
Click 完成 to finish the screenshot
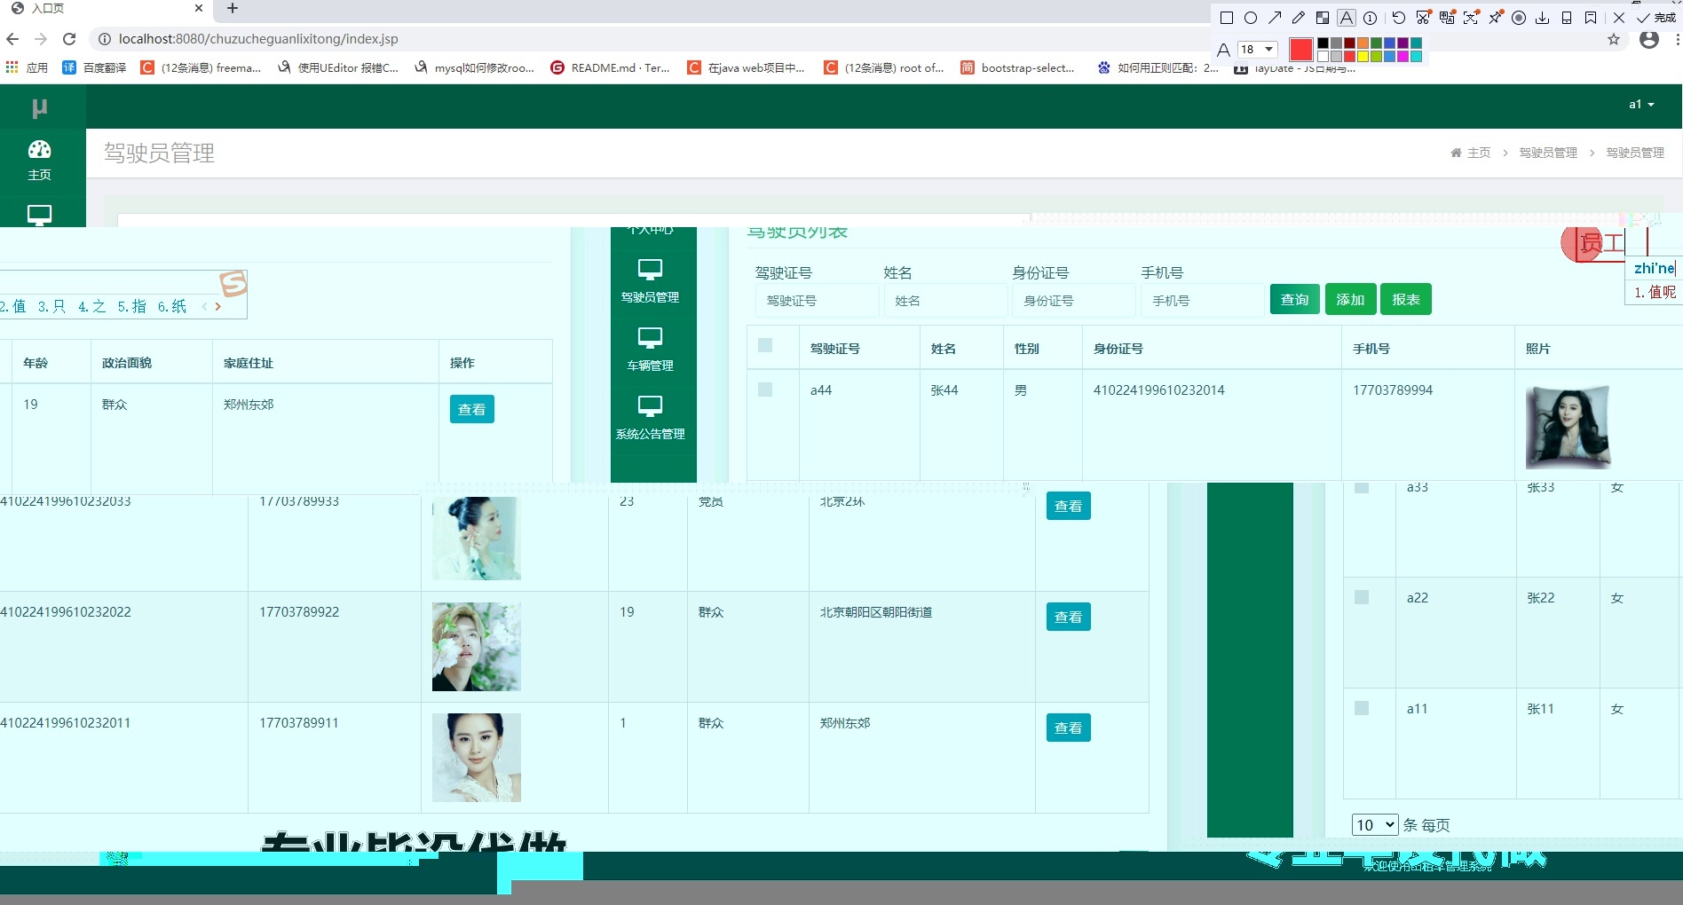[1656, 18]
